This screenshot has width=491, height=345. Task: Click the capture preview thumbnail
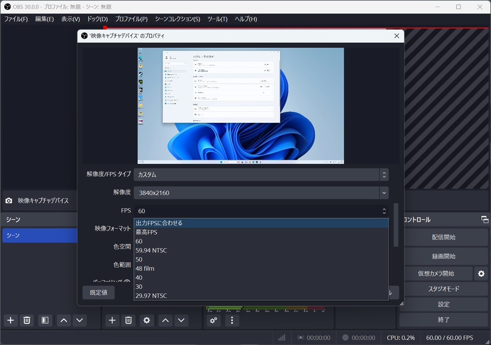tap(241, 106)
